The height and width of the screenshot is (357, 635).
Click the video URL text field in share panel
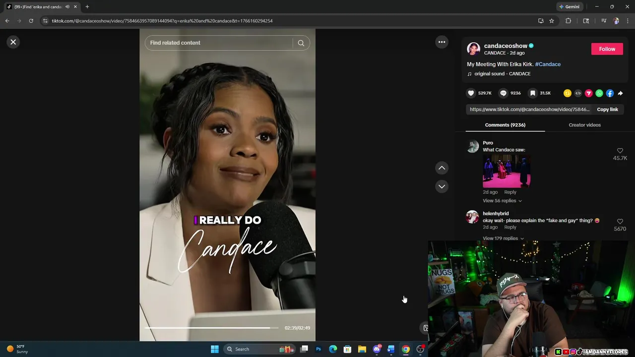click(x=529, y=110)
